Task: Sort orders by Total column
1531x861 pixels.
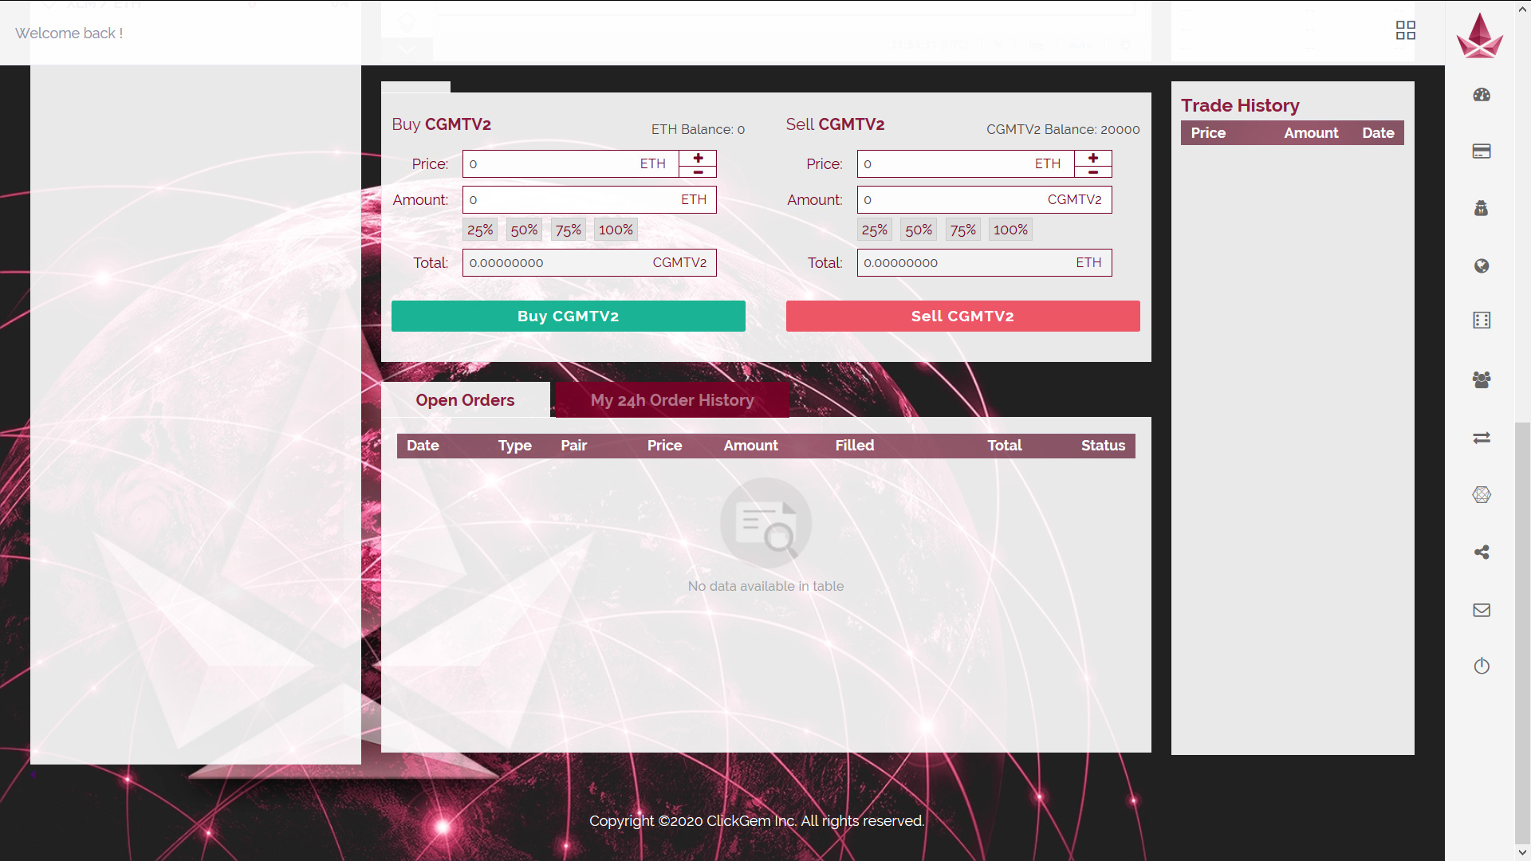Action: 1005,446
